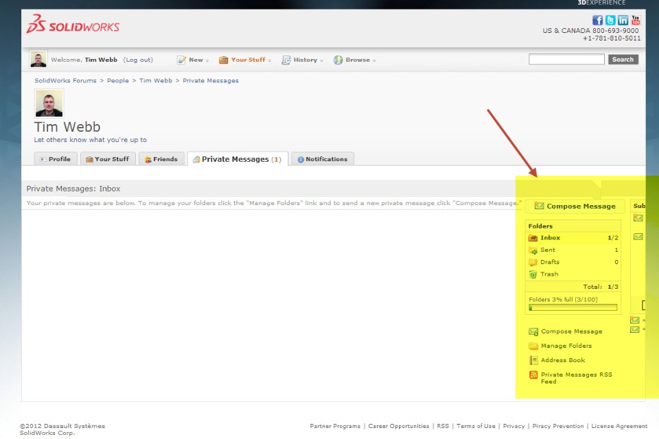Open the LinkedIn social icon
The width and height of the screenshot is (659, 439).
pos(623,20)
